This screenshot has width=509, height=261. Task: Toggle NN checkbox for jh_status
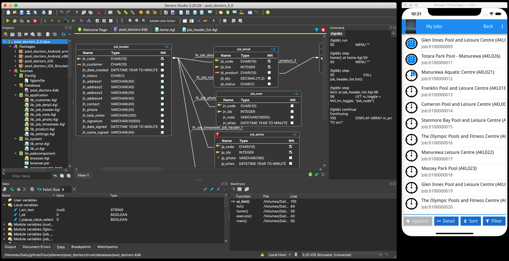click(162, 76)
